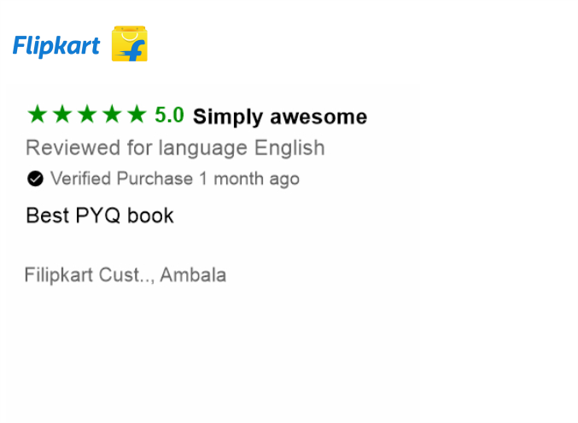
Task: Click "Reviewed for language English" text
Action: [175, 148]
